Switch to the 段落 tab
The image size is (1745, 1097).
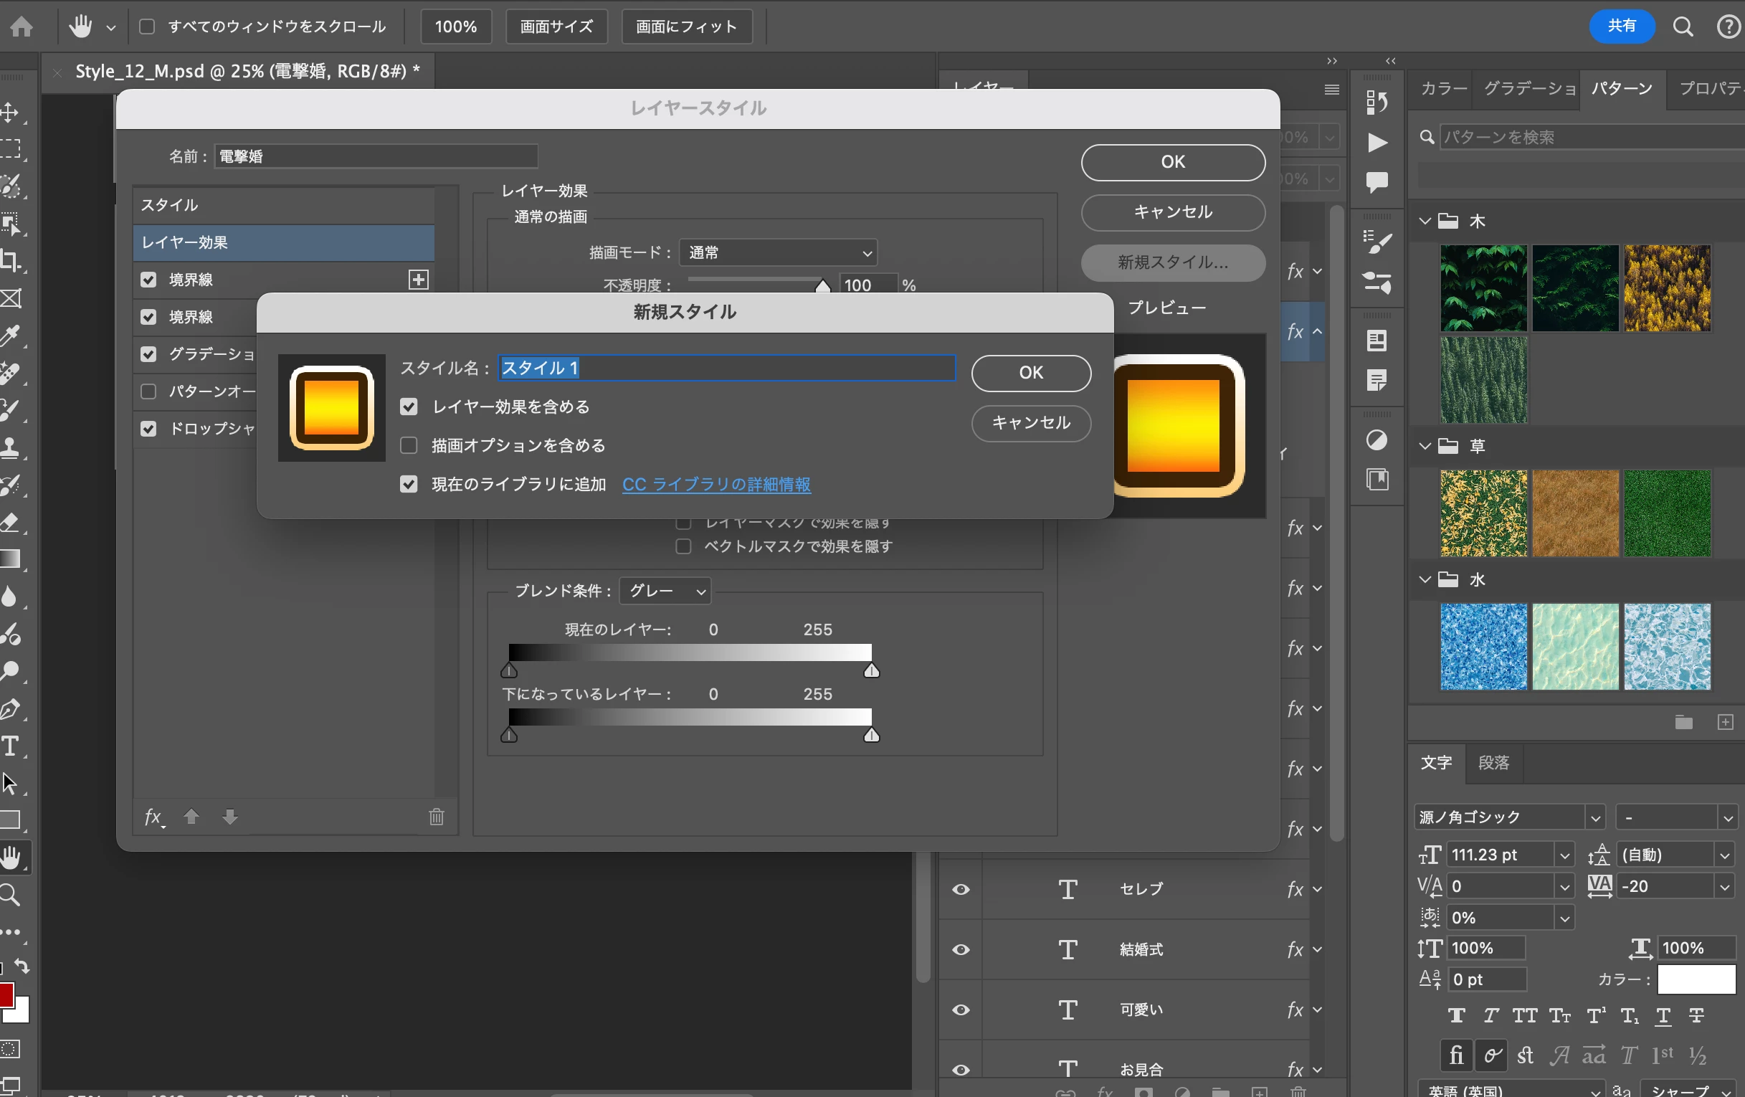point(1493,763)
